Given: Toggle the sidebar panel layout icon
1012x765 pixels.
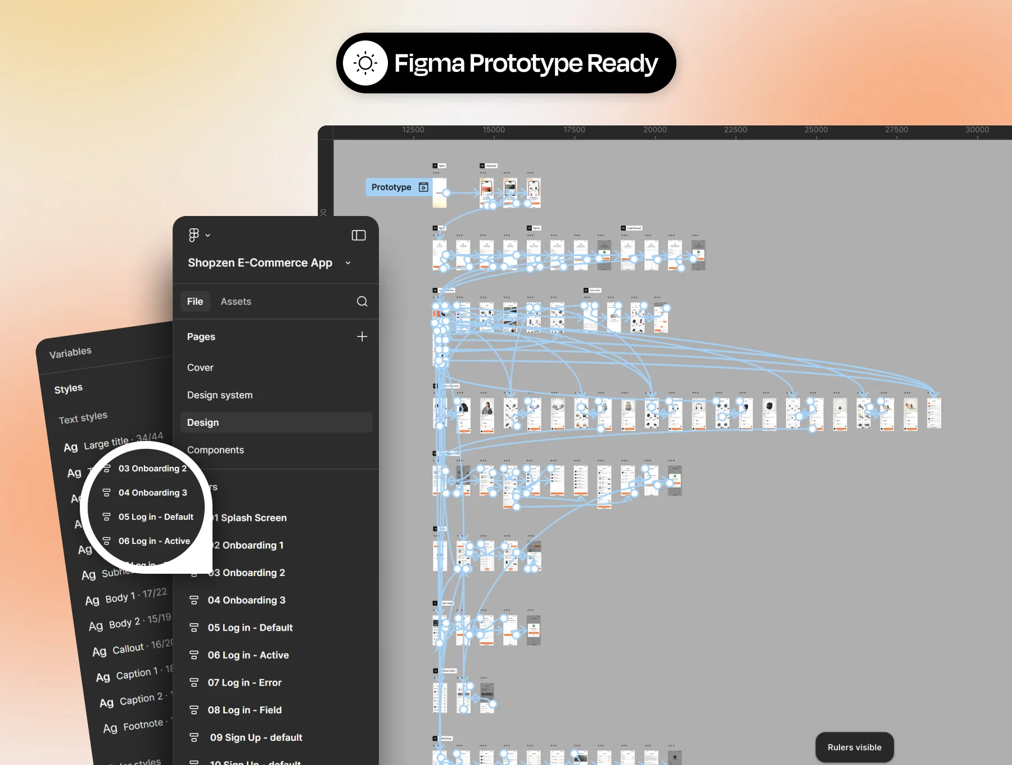Looking at the screenshot, I should [359, 235].
